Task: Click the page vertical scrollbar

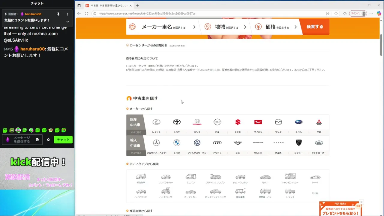Action: point(382,45)
